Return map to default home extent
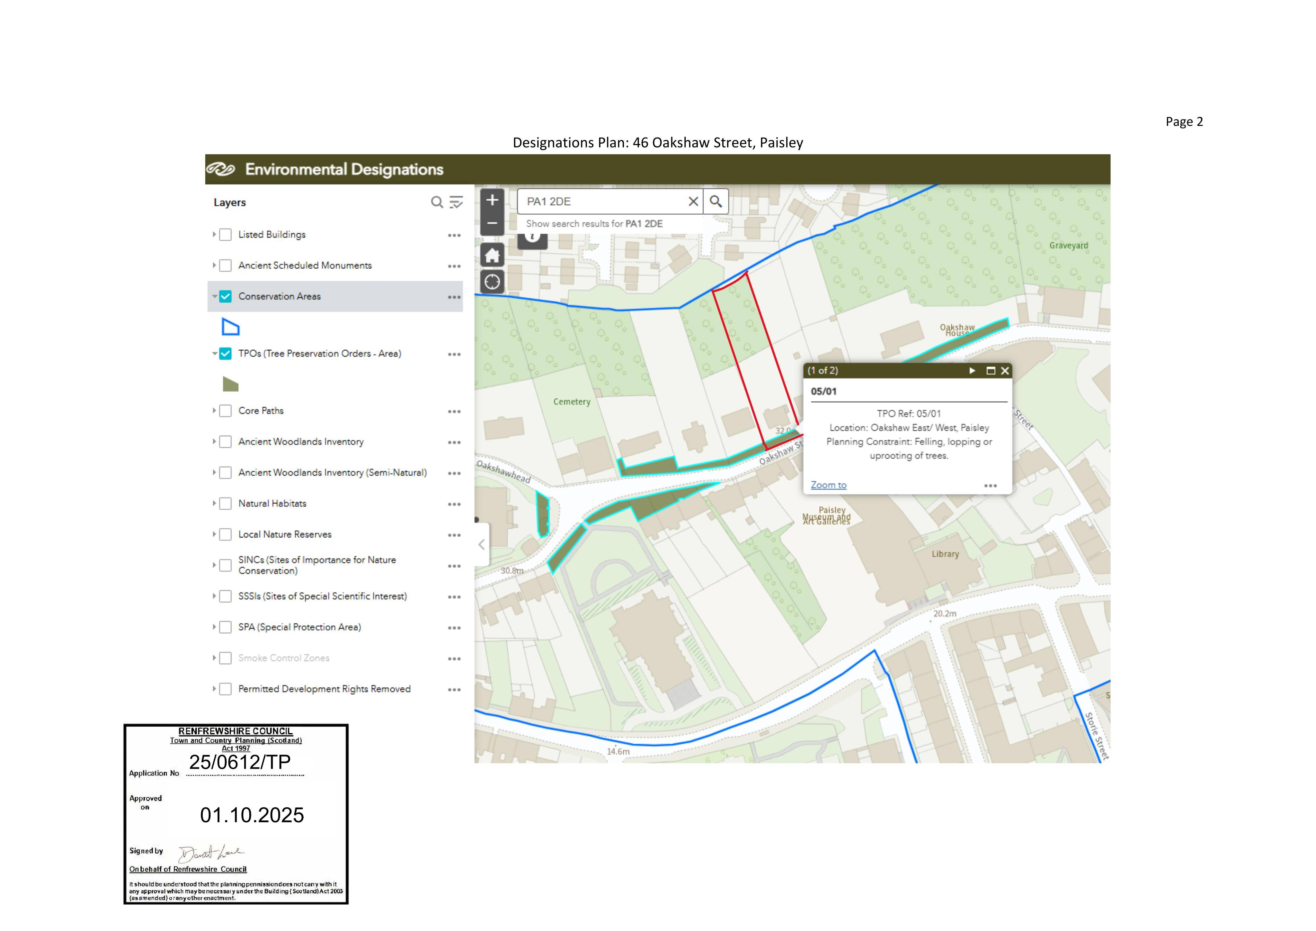Screen dimensions: 1316x931 [x=492, y=256]
